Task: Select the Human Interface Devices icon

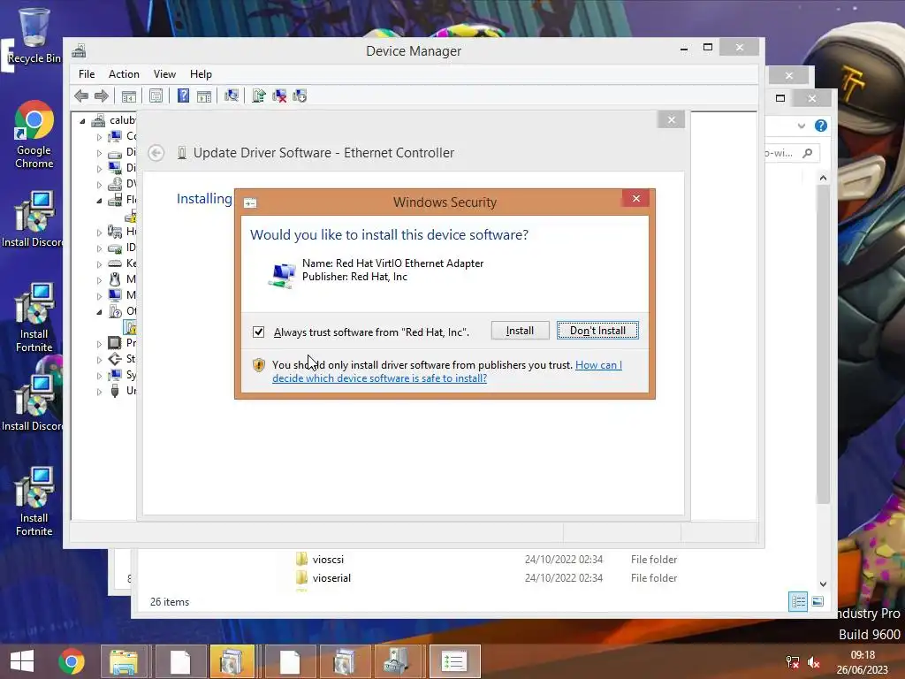Action: click(115, 232)
